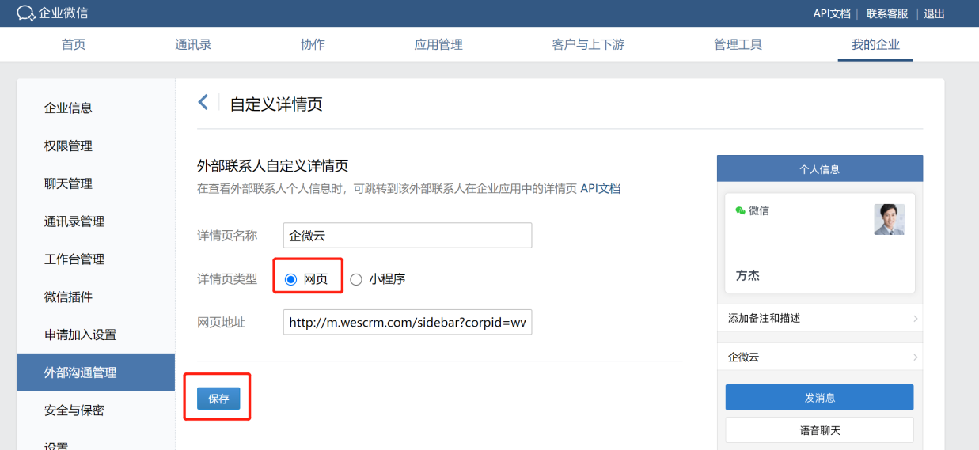Open 权限管理 in the left sidebar
Screen dimensions: 979x450
click(68, 146)
